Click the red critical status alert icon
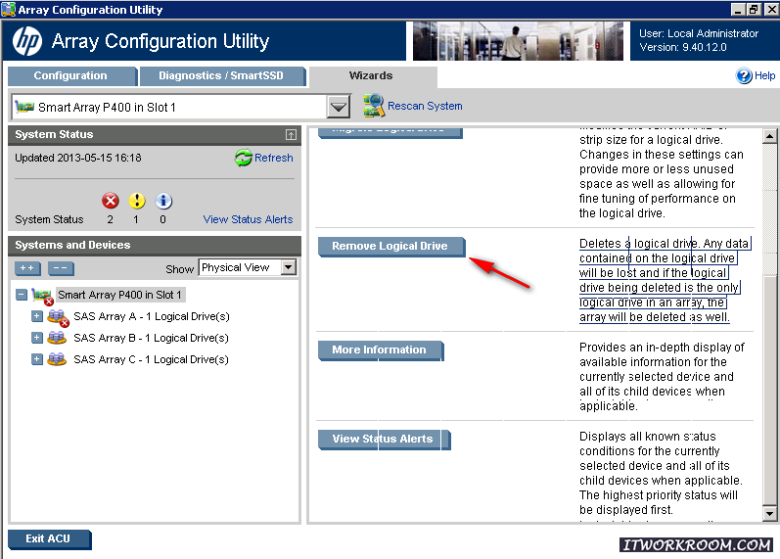Image resolution: width=780 pixels, height=559 pixels. pyautogui.click(x=111, y=201)
